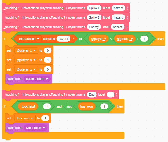Click the hazard label field in Spike 1 row
The height and width of the screenshot is (142, 168).
pyautogui.click(x=118, y=8)
